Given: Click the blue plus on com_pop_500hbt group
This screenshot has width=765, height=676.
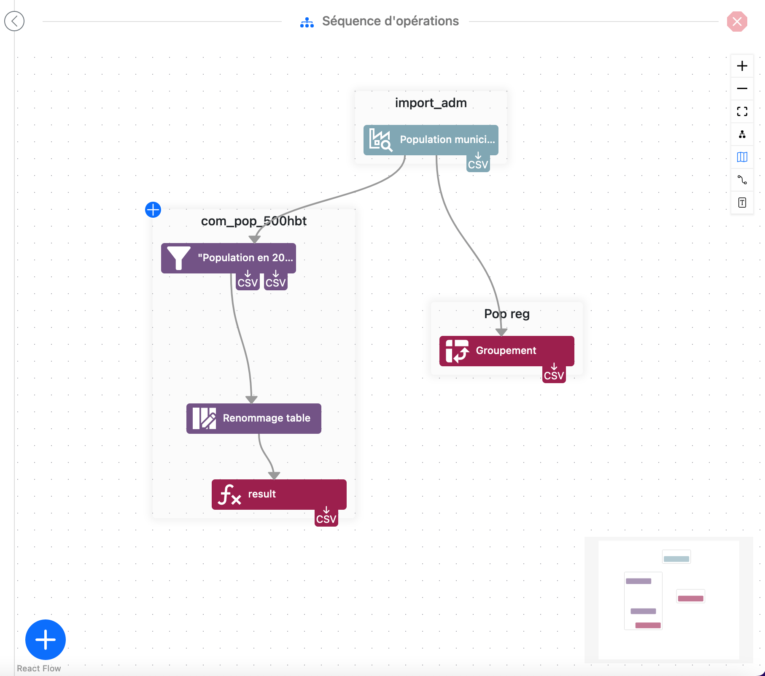Looking at the screenshot, I should [x=153, y=210].
